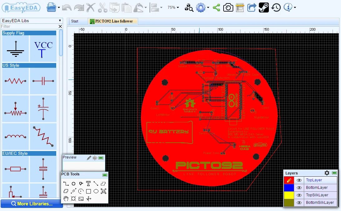The width and height of the screenshot is (341, 211).
Task: Switch to PICTO92 Line follower tab
Action: coord(113,21)
